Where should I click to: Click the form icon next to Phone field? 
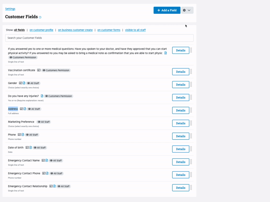[x=23, y=134]
